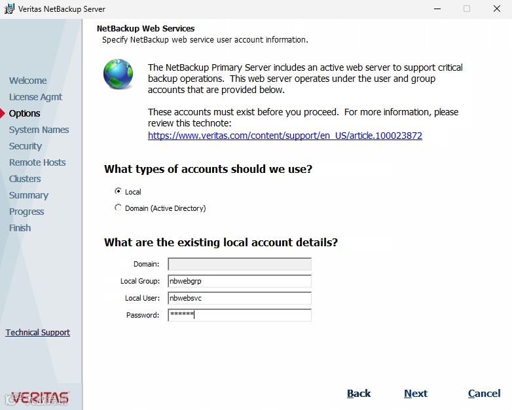Cancel the NetBackup installation

click(484, 394)
